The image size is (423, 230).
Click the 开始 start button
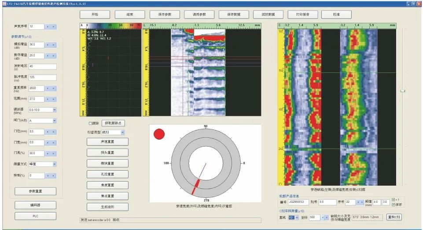click(x=95, y=14)
